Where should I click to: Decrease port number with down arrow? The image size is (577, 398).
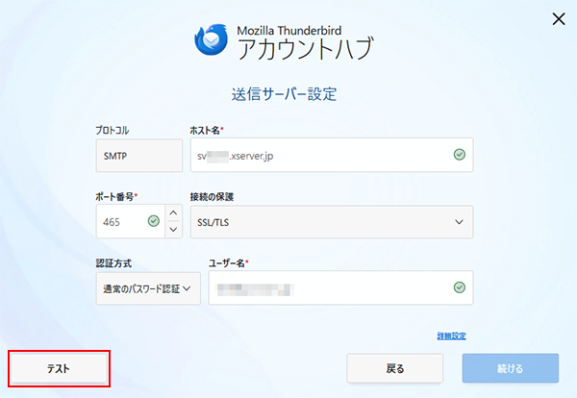pos(173,230)
